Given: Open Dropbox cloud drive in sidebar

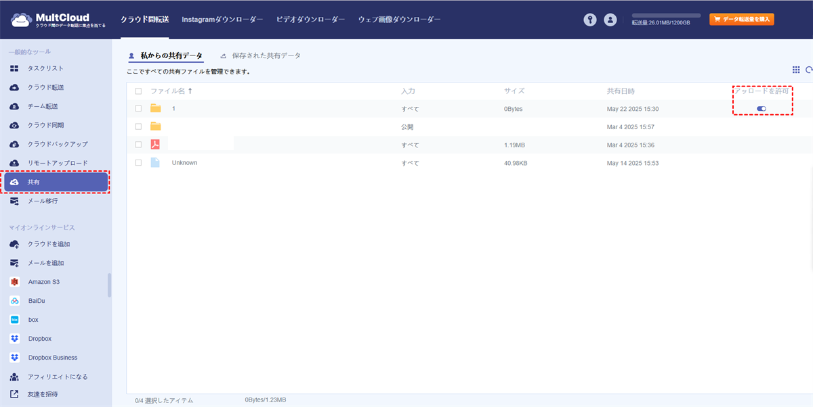Looking at the screenshot, I should (x=39, y=339).
